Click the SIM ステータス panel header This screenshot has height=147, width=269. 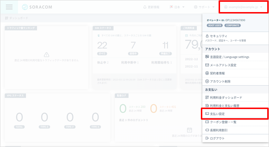tap(103, 28)
